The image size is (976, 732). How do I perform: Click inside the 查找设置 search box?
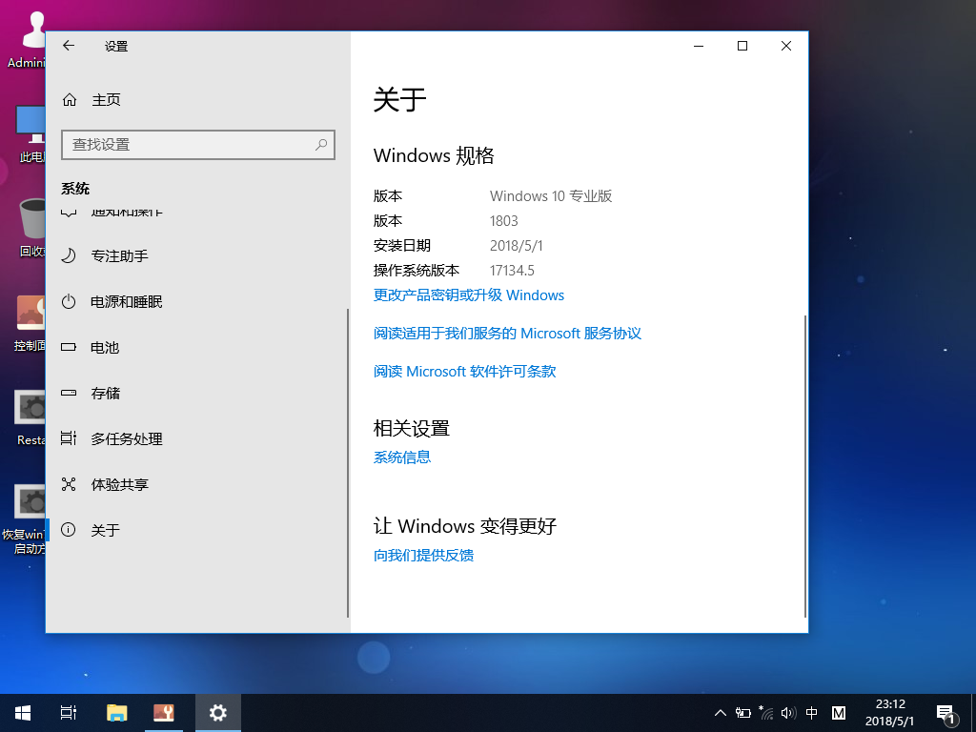tap(186, 145)
